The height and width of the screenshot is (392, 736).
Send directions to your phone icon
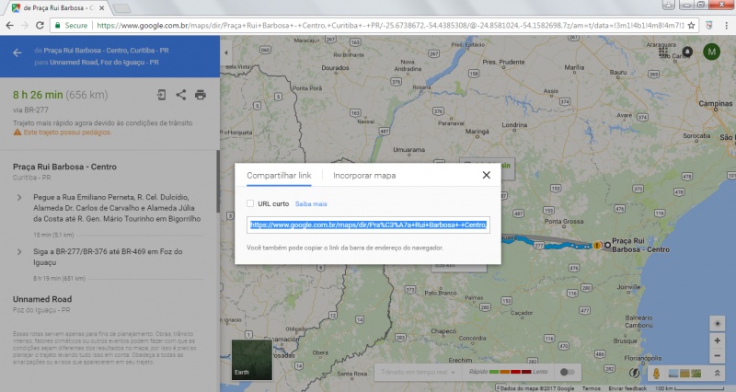(161, 95)
